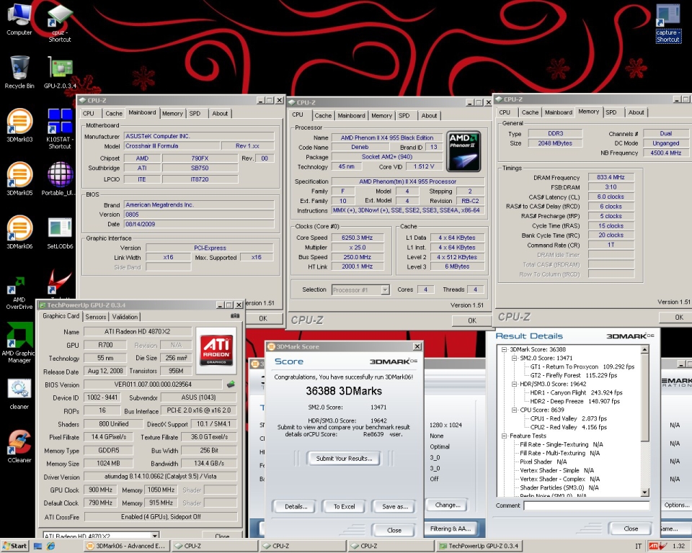
Task: Click the ATI Radeon logo in GPU-Z
Action: tap(216, 351)
